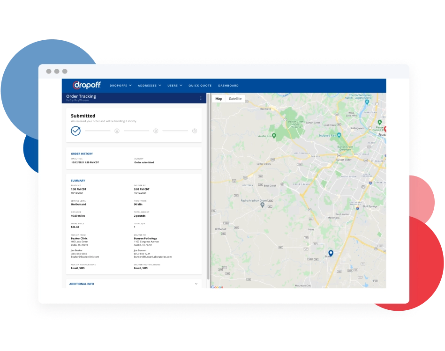Open the Dropoffs dropdown menu
The image size is (445, 351).
[121, 86]
